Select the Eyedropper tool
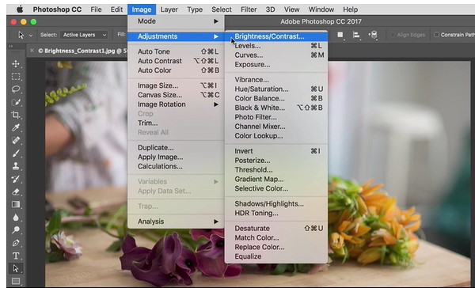Image resolution: width=475 pixels, height=288 pixels. coord(16,127)
